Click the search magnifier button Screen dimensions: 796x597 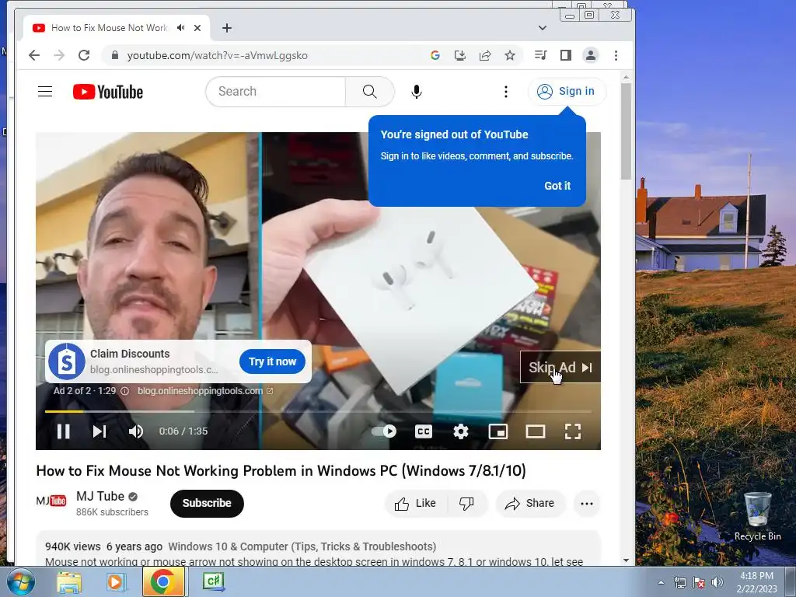(x=369, y=92)
